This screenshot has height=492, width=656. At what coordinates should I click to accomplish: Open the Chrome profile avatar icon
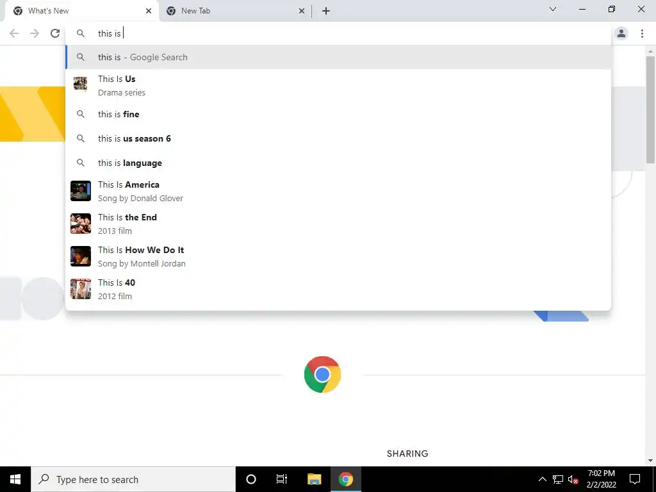(x=621, y=33)
